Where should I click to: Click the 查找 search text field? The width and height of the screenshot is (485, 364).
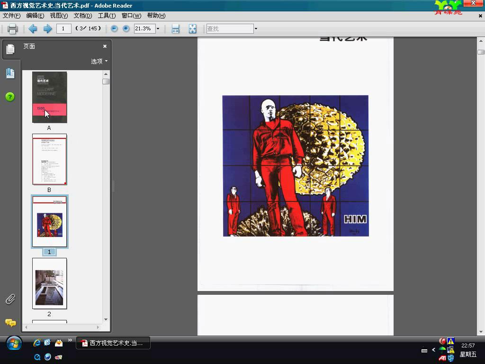coord(230,29)
